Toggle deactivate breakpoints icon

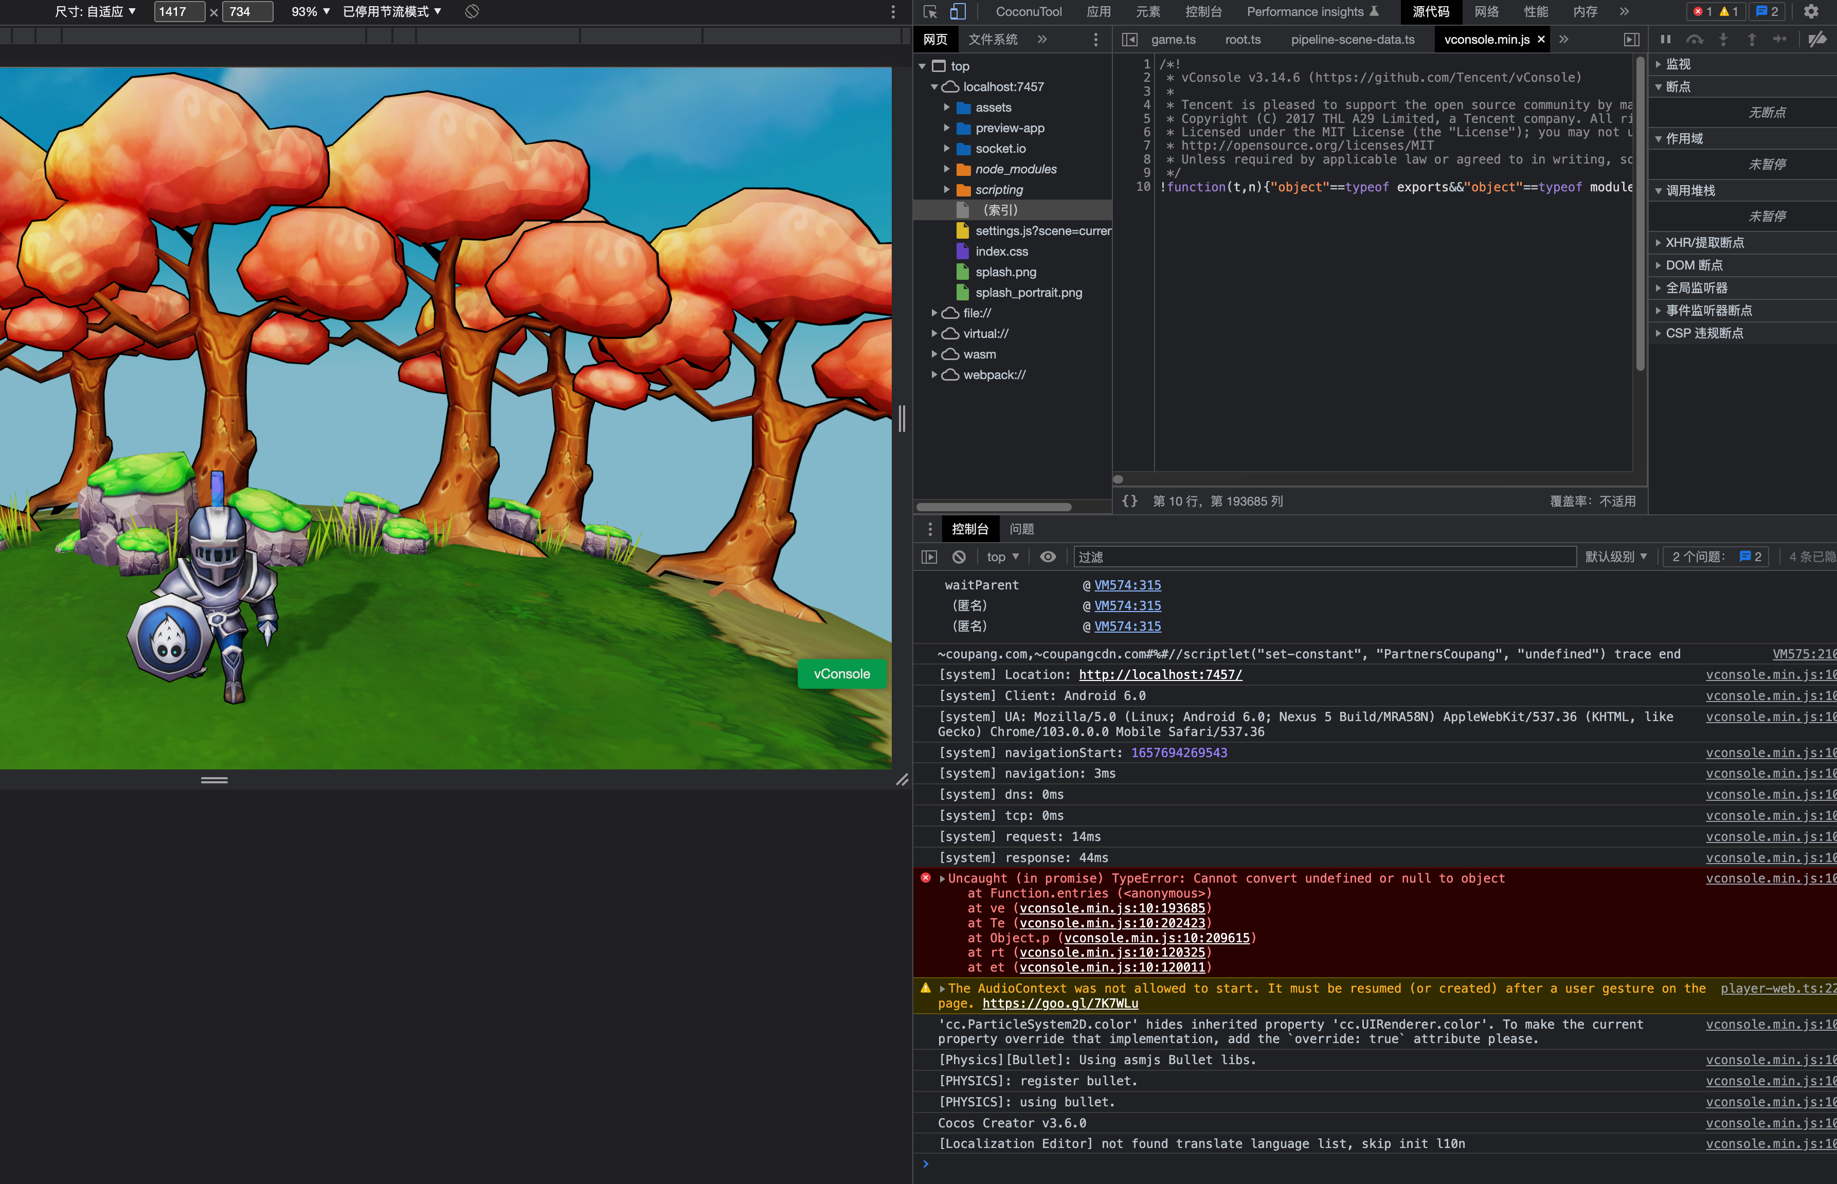click(1817, 39)
